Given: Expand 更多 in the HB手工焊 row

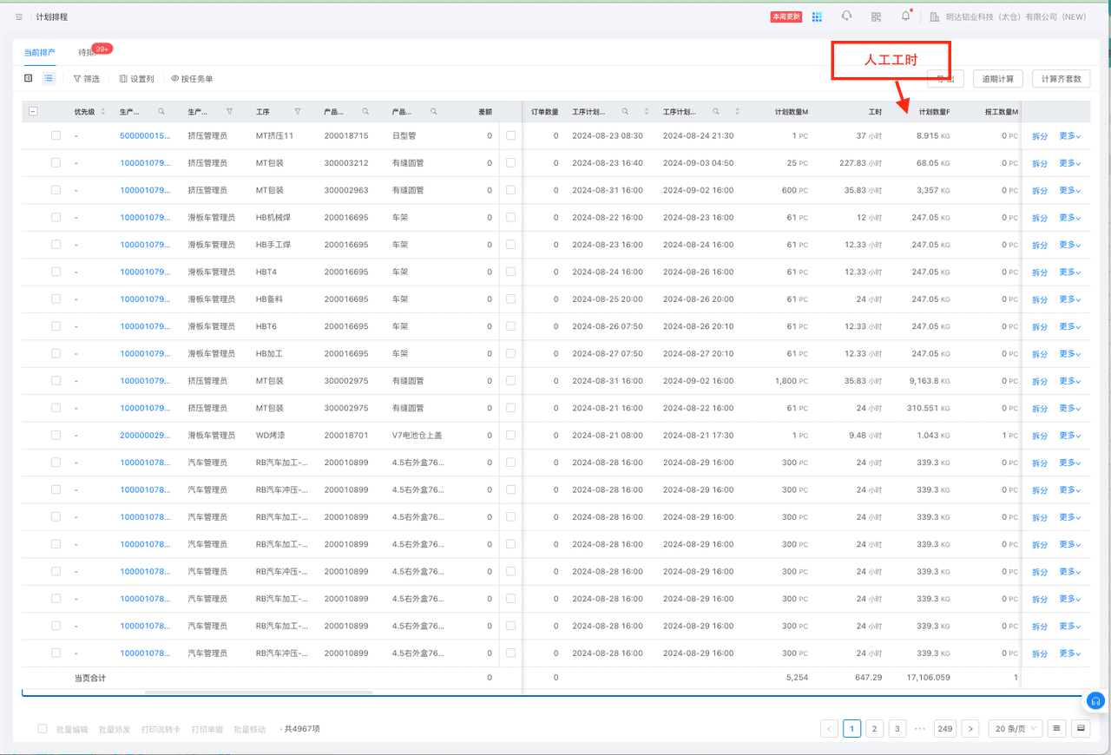Looking at the screenshot, I should click(x=1070, y=245).
